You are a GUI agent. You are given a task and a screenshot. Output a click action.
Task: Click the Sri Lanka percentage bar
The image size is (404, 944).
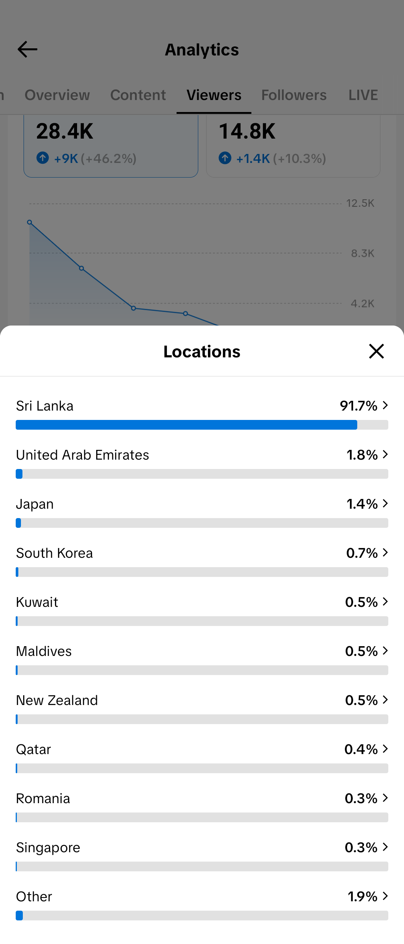[x=202, y=425]
